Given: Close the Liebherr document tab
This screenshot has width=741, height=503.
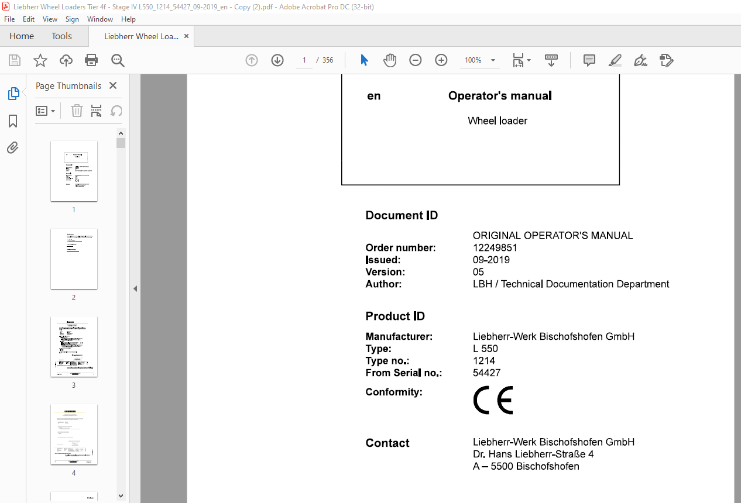Looking at the screenshot, I should (x=187, y=36).
